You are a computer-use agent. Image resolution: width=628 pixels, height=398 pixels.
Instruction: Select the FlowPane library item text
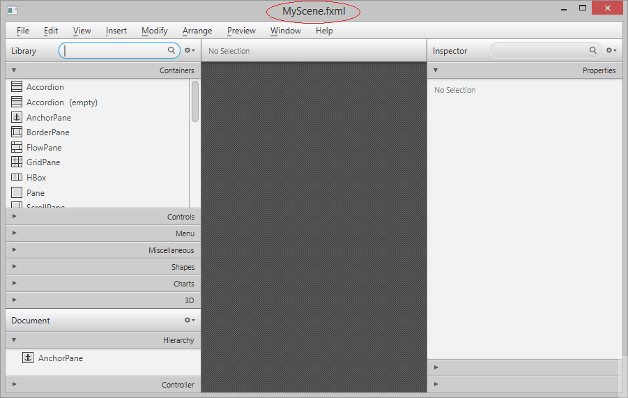click(x=44, y=147)
